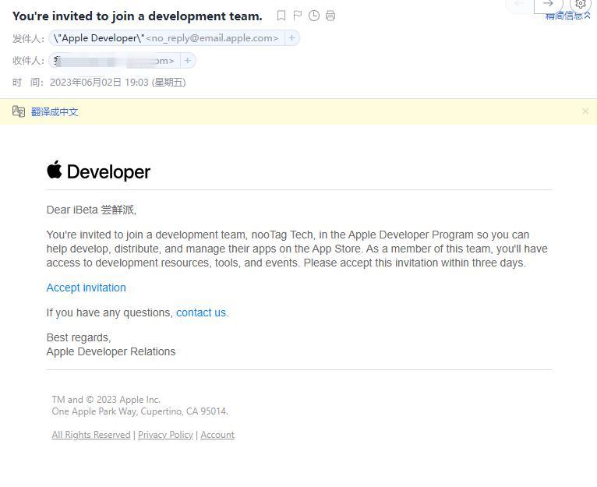Set a reminder using the clock icon

pyautogui.click(x=314, y=16)
